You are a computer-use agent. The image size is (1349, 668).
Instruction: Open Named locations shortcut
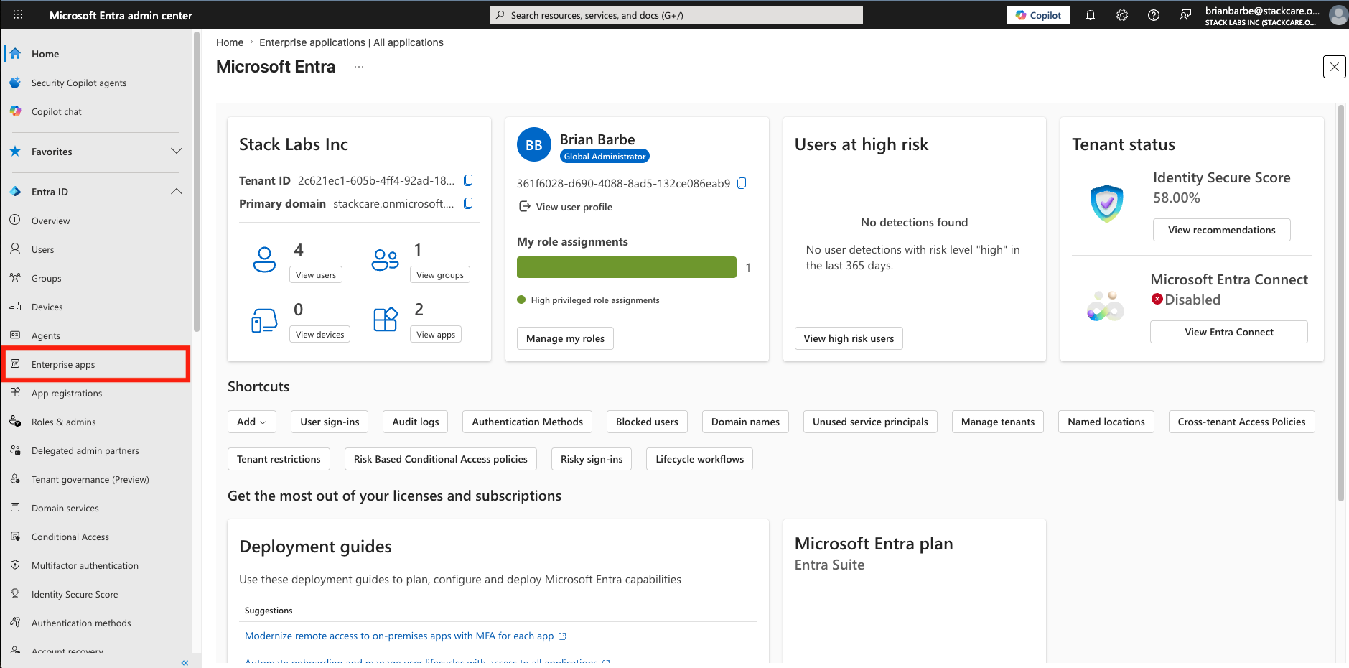point(1106,422)
